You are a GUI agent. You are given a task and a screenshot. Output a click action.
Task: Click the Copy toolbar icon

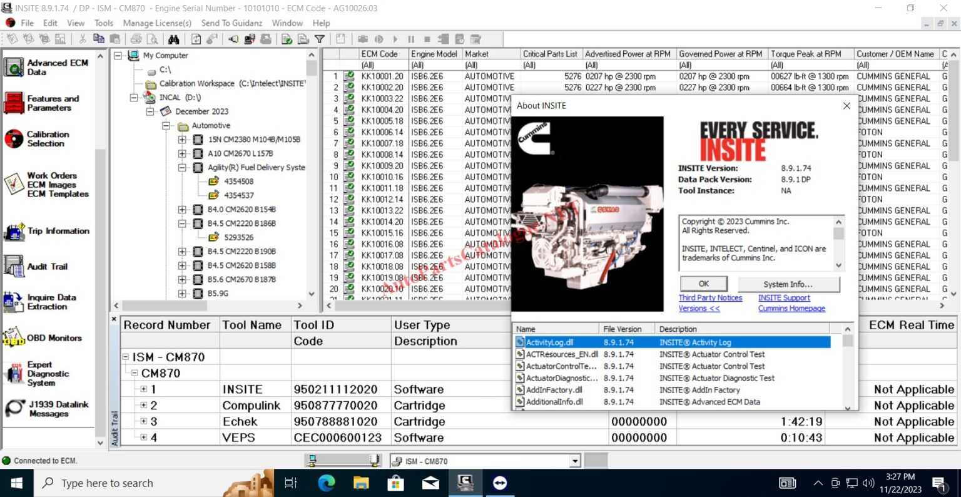98,39
